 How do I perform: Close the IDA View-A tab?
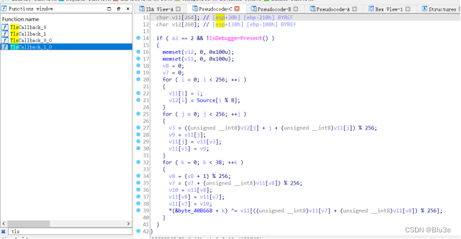[x=178, y=9]
